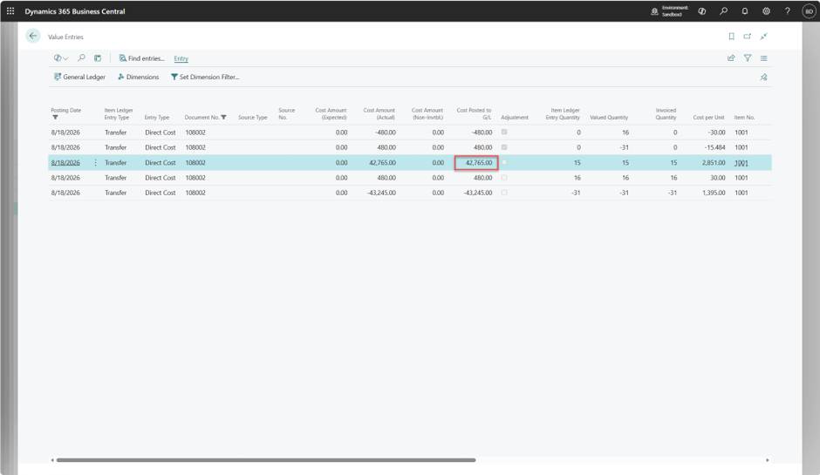Toggle the filter pane icon
Screen dimensions: 820x475
coord(748,58)
